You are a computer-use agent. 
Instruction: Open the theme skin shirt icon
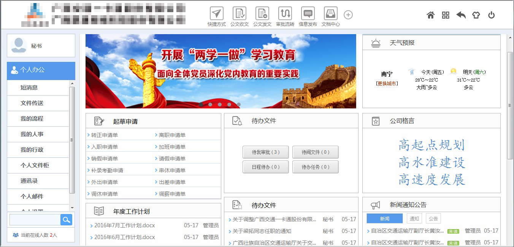(476, 15)
